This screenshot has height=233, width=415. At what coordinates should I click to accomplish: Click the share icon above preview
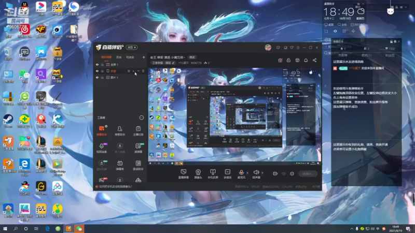(314, 60)
